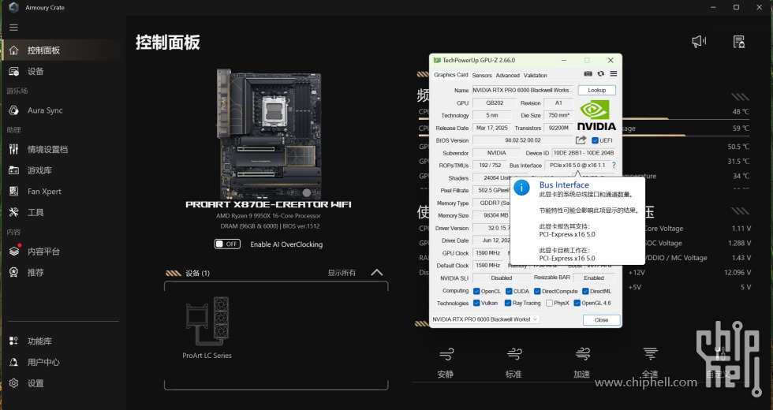773x410 pixels.
Task: Click the Close button in GPU-Z
Action: click(601, 320)
